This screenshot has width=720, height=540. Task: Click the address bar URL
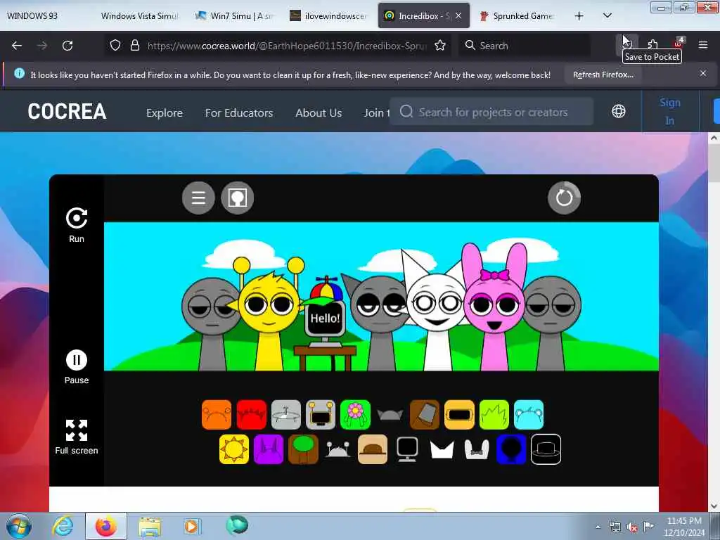(x=288, y=46)
